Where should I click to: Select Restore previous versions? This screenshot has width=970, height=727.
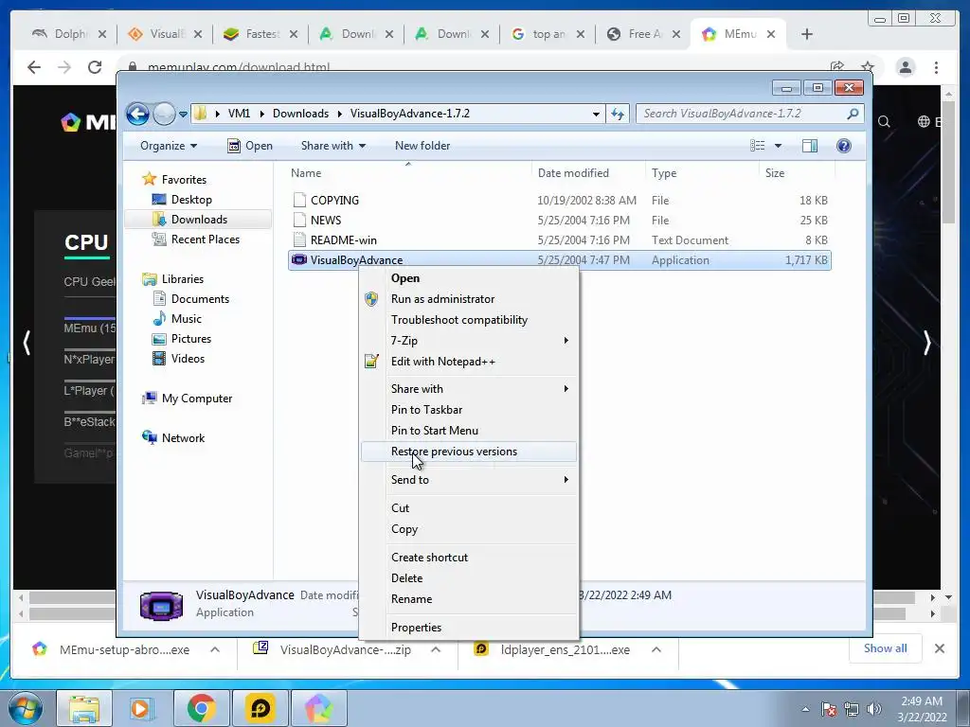[469, 452]
